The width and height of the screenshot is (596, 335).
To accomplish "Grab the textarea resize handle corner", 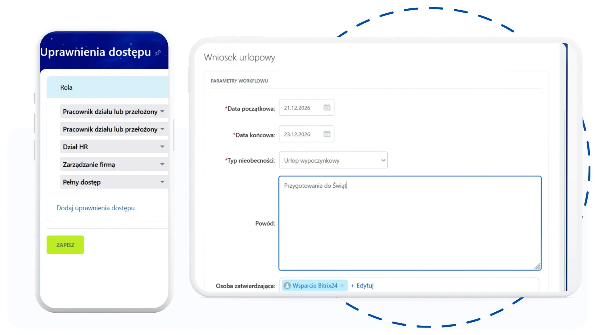I will [537, 266].
